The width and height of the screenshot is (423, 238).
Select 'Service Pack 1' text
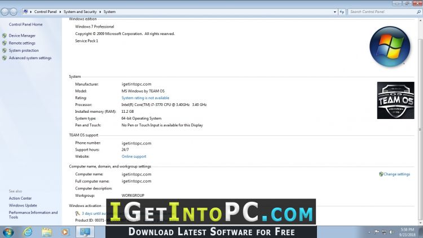(x=87, y=41)
